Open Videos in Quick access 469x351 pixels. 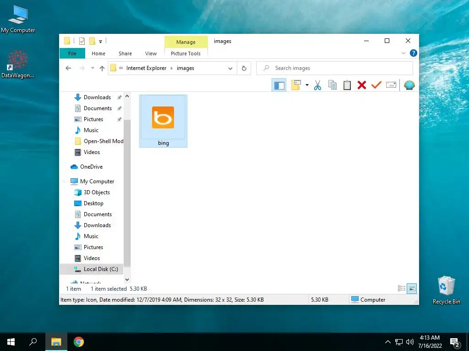tap(92, 152)
